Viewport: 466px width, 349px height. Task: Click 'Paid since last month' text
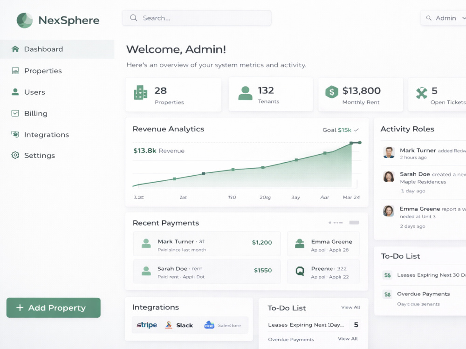pos(182,250)
